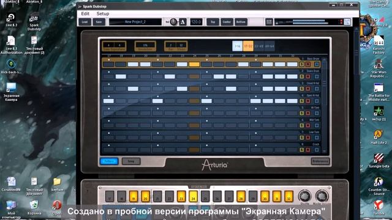Toggle step 17 on Hi-Tom row
Screen dimensions: 392x220
pos(108,113)
